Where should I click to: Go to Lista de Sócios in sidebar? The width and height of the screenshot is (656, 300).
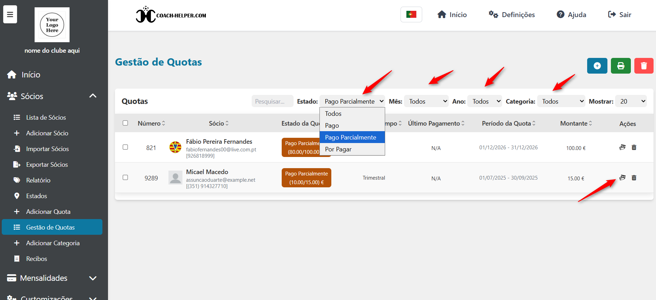coord(46,118)
